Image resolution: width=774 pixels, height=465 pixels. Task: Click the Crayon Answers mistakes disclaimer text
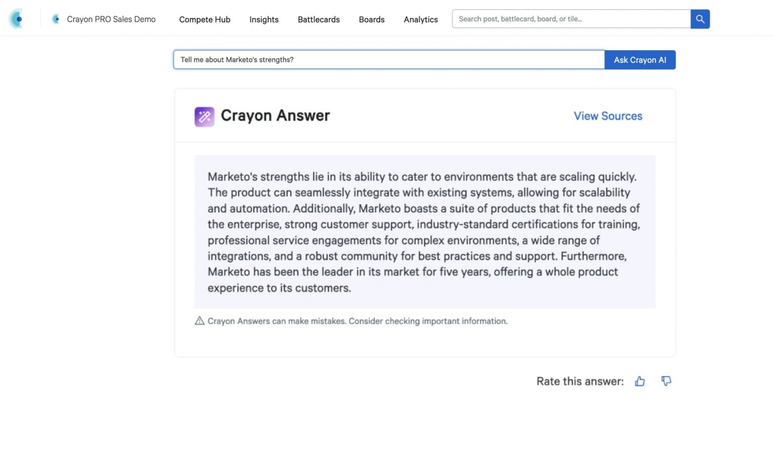click(x=357, y=321)
